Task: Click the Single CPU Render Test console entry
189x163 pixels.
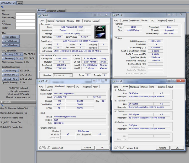Action: pos(11,123)
